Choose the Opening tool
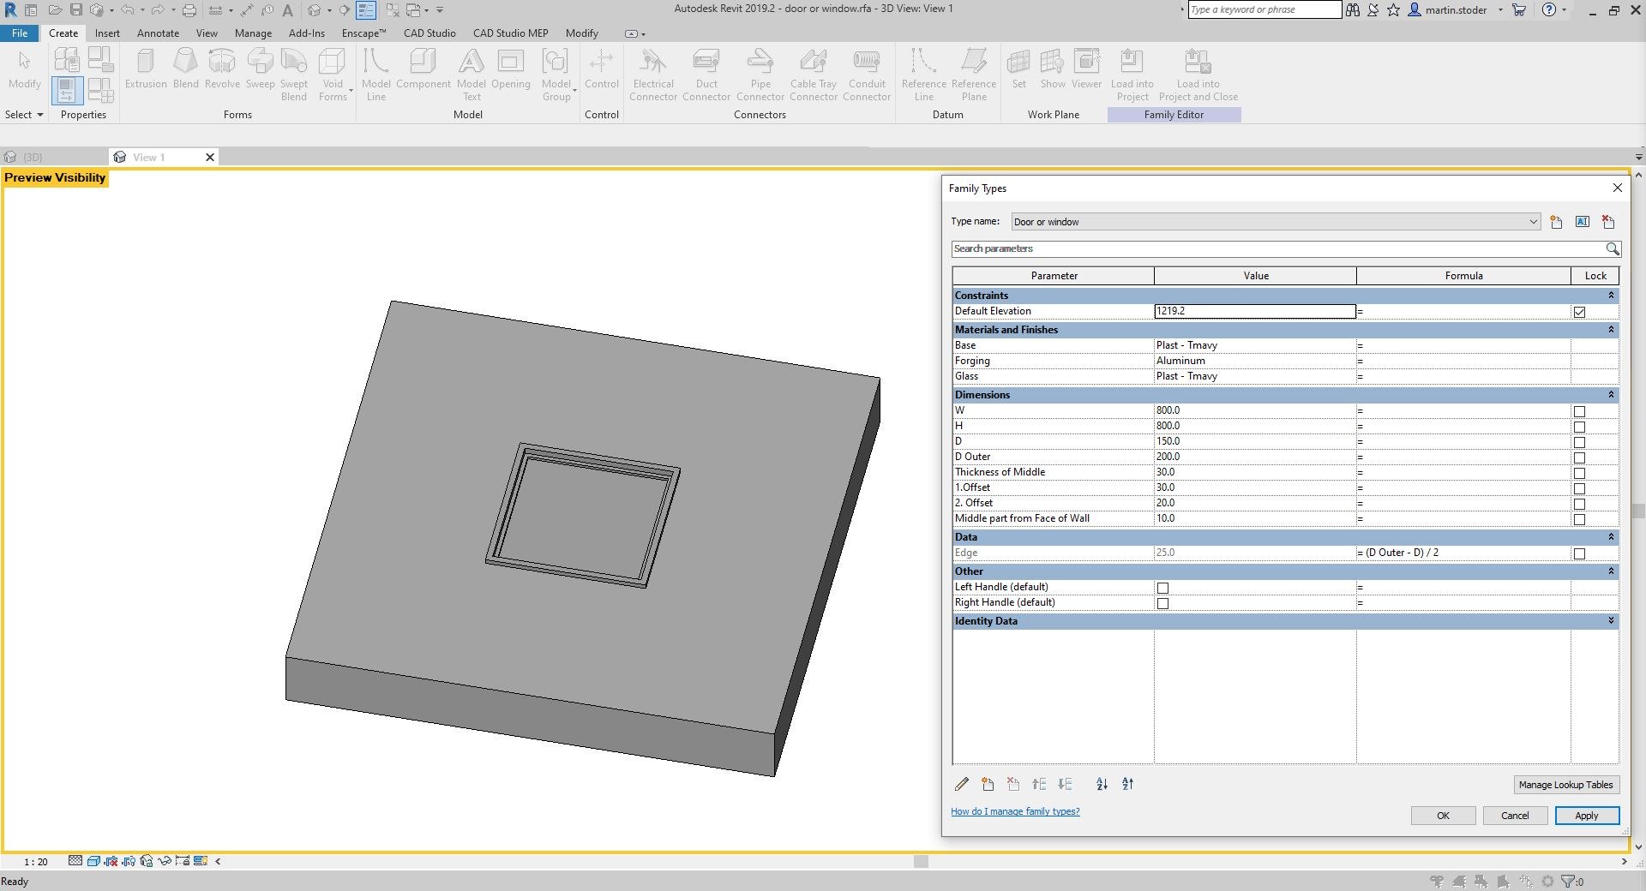1646x891 pixels. coord(511,69)
